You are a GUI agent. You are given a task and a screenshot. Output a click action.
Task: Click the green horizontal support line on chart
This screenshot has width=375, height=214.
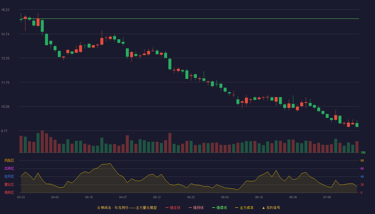point(190,19)
